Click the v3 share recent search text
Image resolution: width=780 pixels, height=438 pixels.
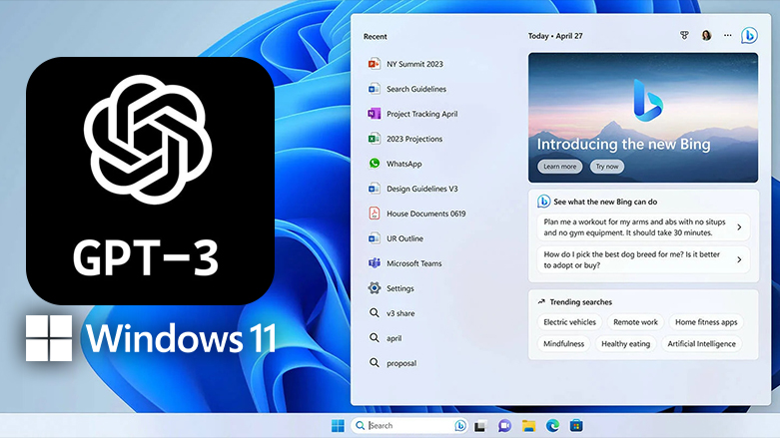click(400, 313)
